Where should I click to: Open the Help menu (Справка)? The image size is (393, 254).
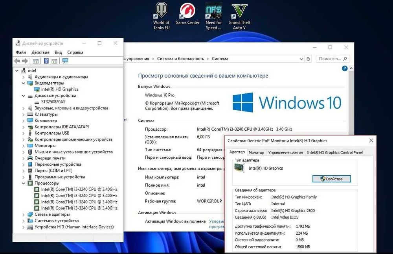click(75, 52)
